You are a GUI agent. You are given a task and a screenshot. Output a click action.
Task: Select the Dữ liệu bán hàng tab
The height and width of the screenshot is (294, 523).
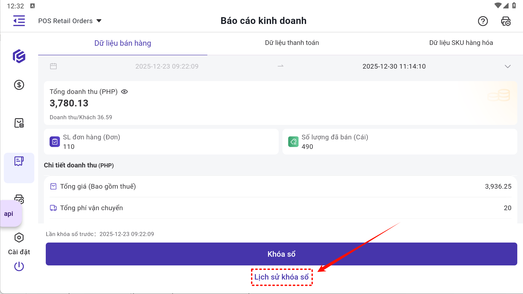[x=123, y=43]
